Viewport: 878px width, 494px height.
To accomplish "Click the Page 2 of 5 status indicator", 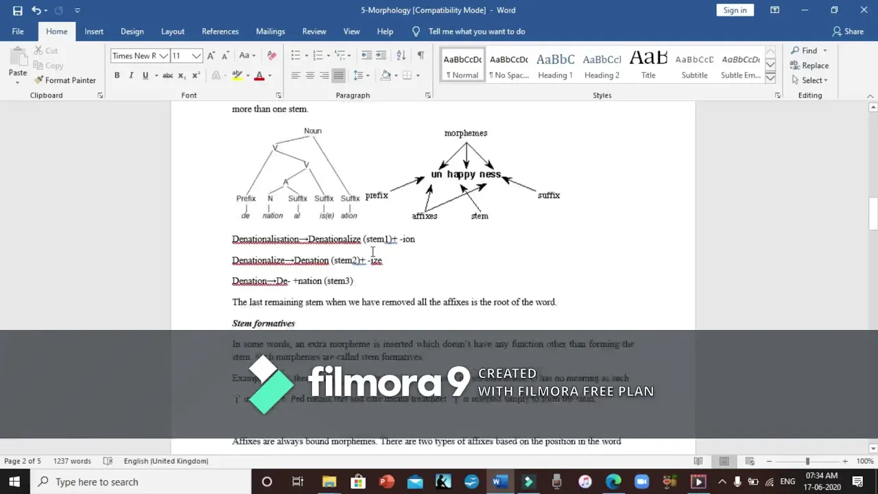I will (x=23, y=461).
